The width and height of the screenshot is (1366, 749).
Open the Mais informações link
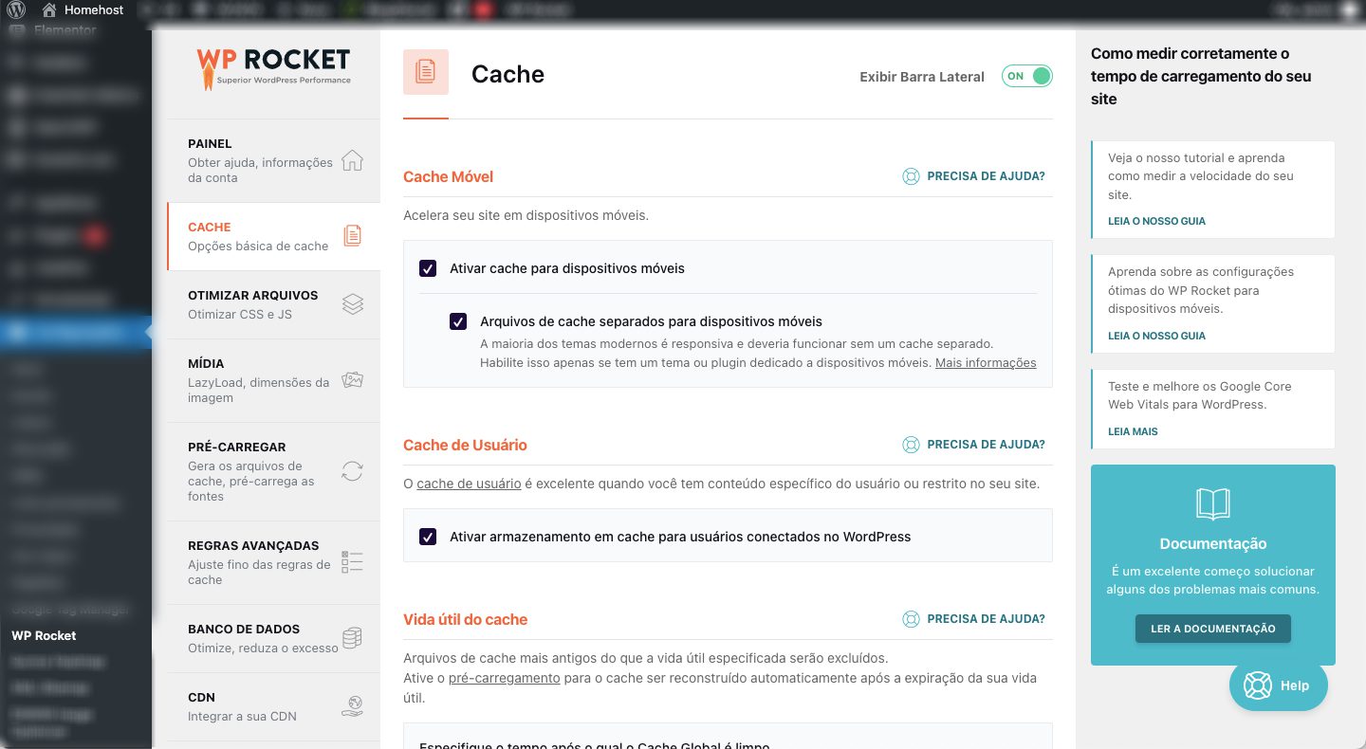pyautogui.click(x=986, y=363)
